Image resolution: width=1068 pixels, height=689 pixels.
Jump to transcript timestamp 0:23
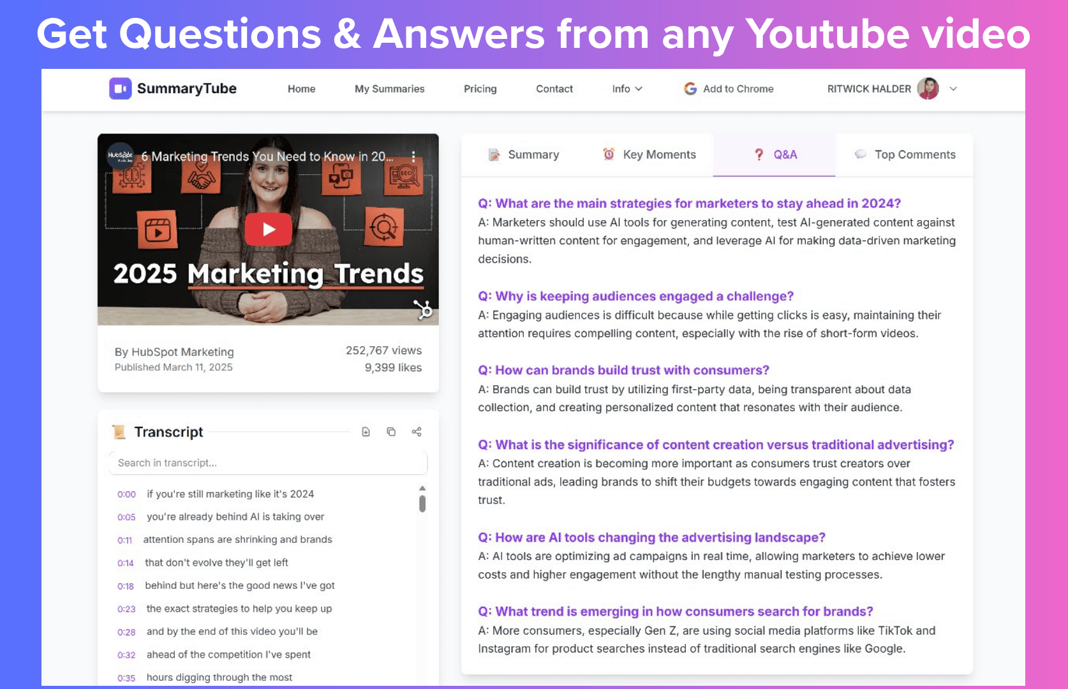click(126, 609)
